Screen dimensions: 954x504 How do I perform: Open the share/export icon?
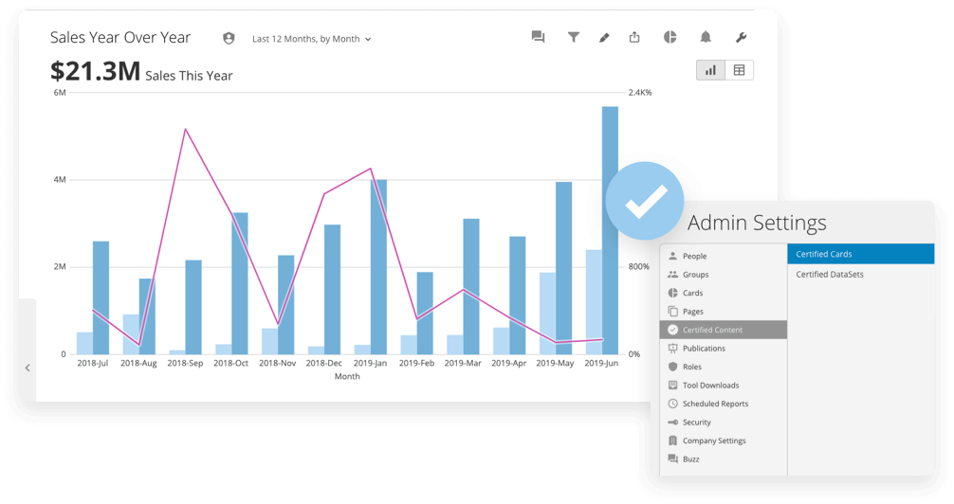pyautogui.click(x=634, y=37)
